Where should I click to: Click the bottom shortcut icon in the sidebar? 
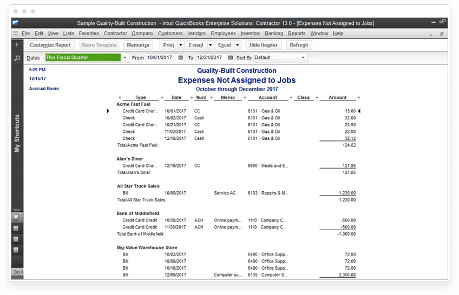click(x=16, y=250)
